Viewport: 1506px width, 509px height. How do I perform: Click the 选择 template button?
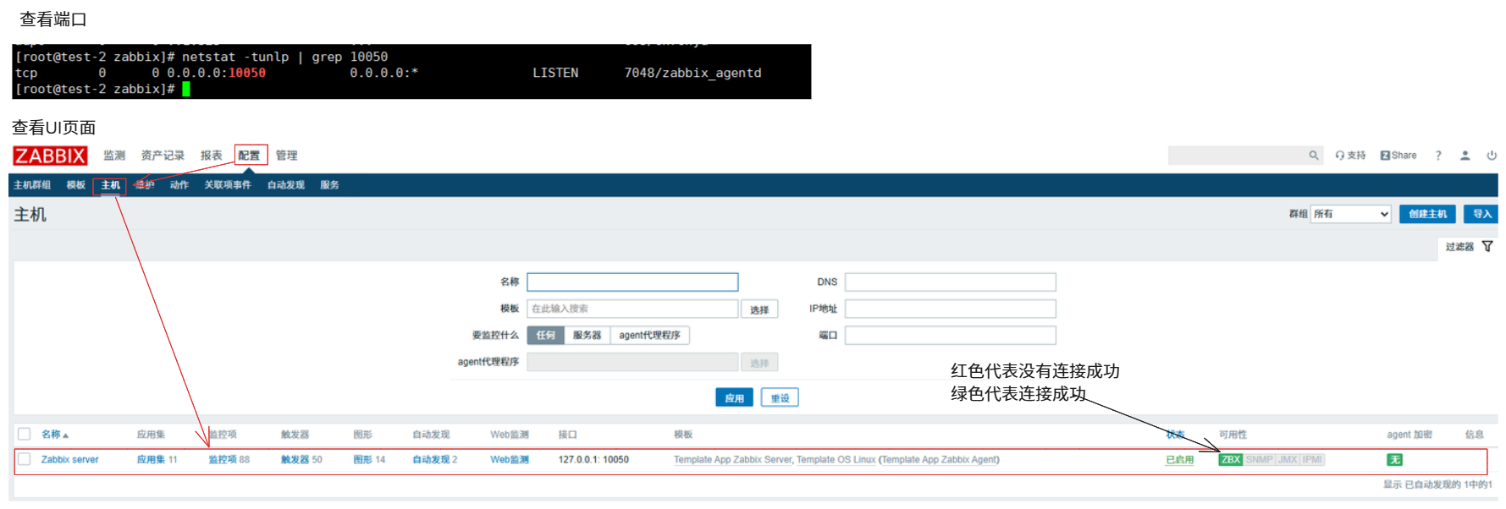tap(759, 309)
